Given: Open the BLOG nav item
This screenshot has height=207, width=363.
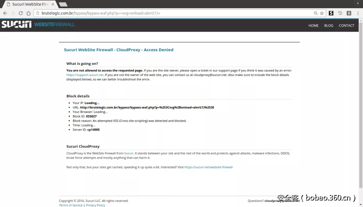Looking at the screenshot, I should (x=328, y=25).
